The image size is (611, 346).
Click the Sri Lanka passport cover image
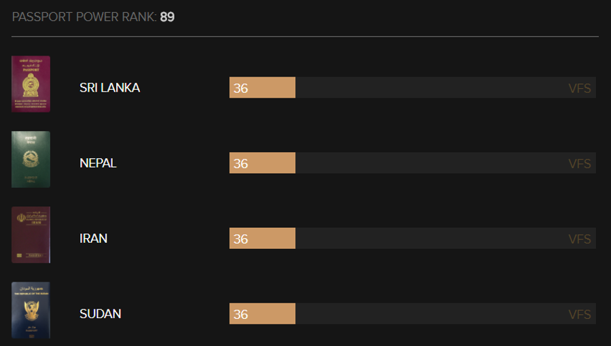click(31, 84)
